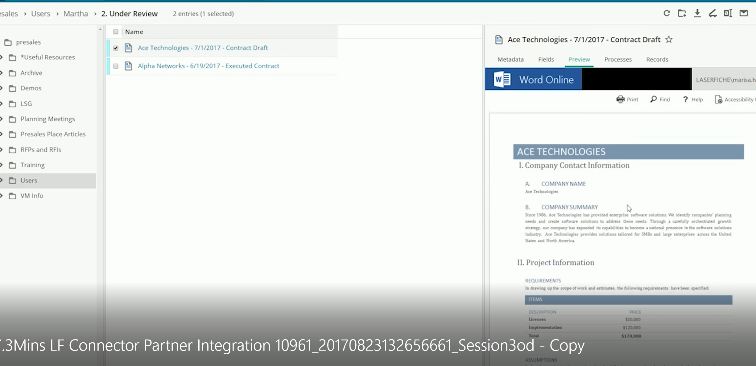Click the Edit pencil icon in toolbar

(x=713, y=13)
